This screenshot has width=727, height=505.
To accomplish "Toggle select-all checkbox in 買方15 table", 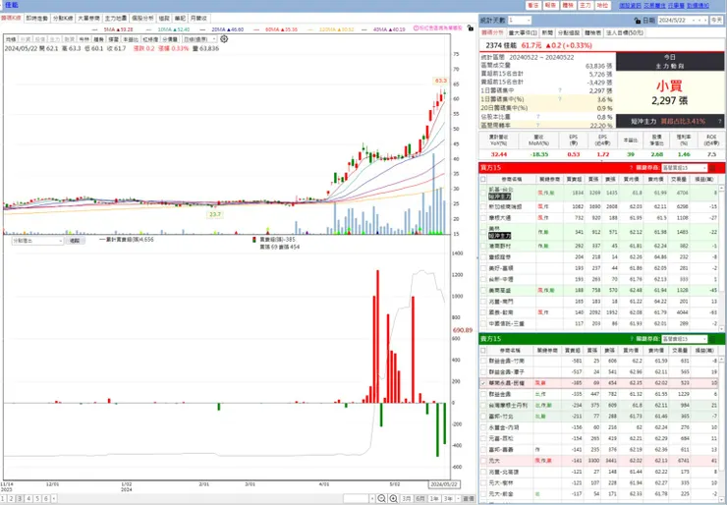I will (483, 179).
